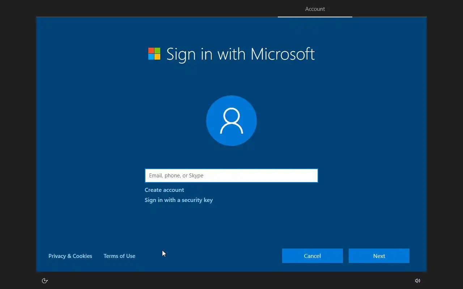The height and width of the screenshot is (289, 463).
Task: Click the Microsoft four-color logo
Action: click(x=154, y=54)
